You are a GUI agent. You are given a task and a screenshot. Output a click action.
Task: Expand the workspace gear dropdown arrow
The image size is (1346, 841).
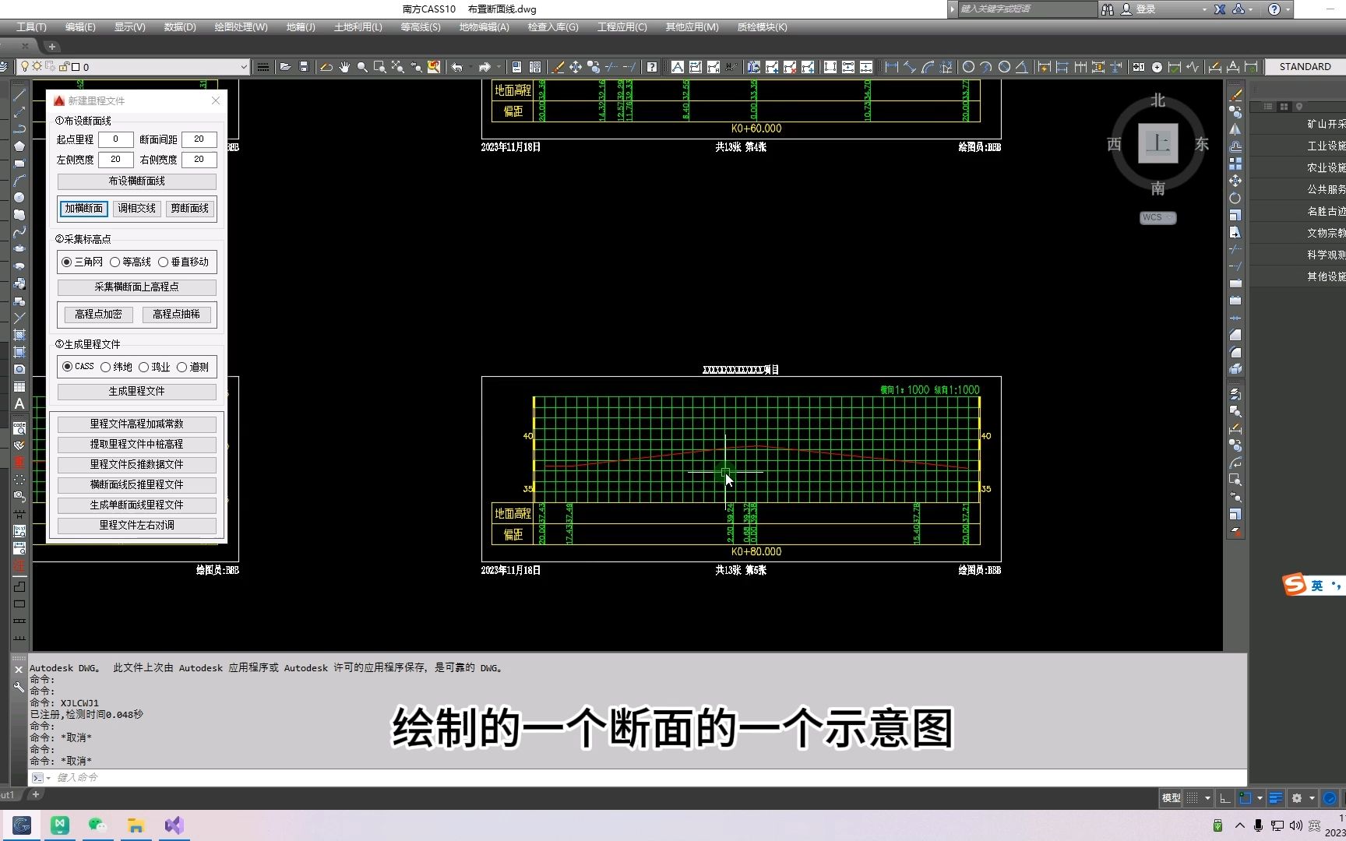1312,798
